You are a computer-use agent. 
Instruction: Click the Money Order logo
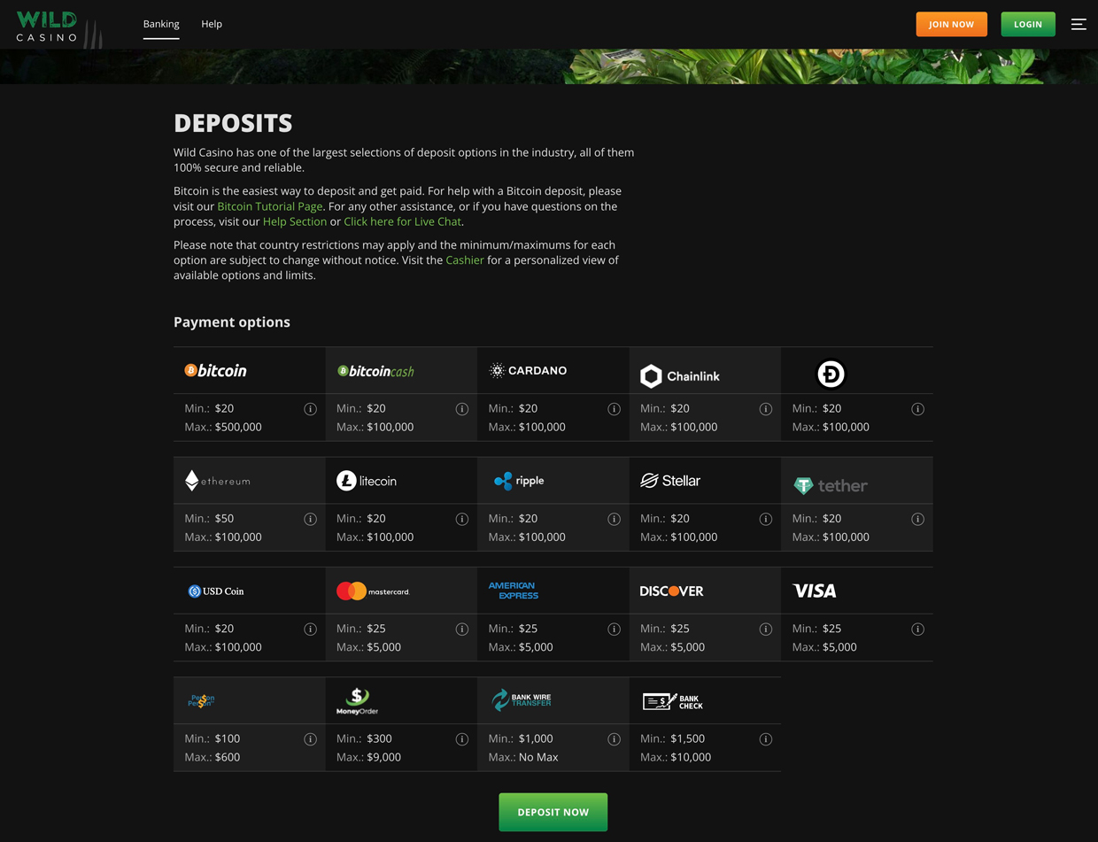[x=357, y=700]
